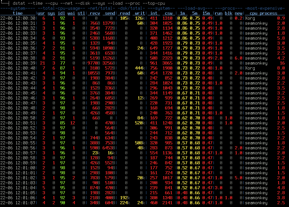Select the 'read' column header
289x207 pixels.
[x=125, y=13]
